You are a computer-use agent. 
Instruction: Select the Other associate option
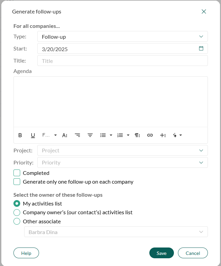pyautogui.click(x=17, y=221)
